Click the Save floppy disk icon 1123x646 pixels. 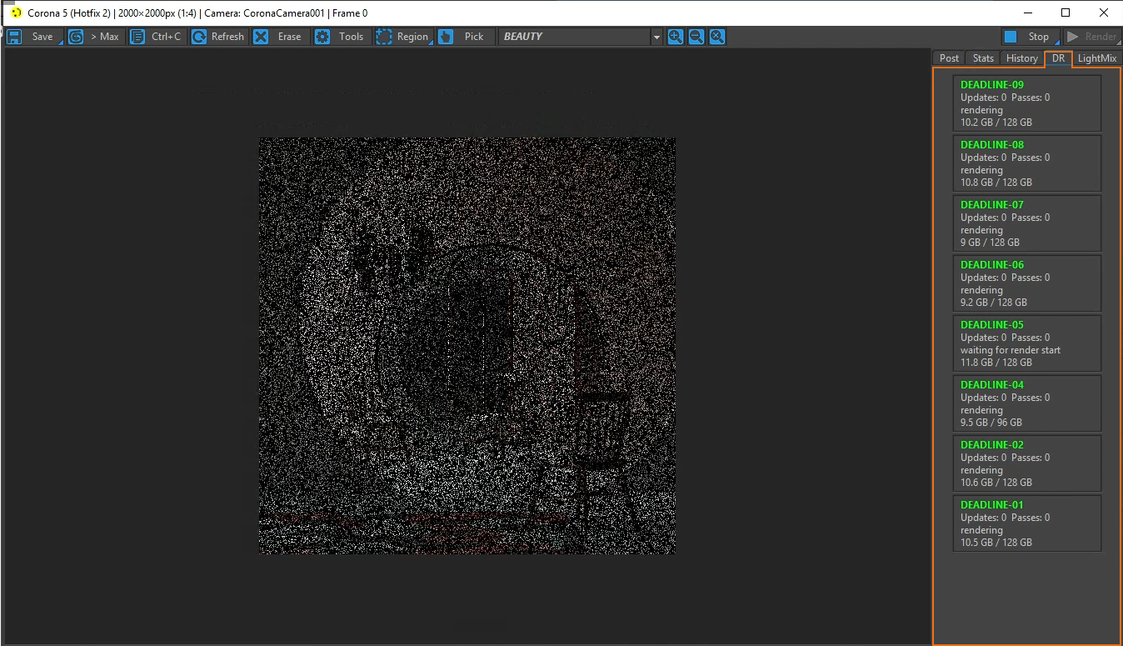click(14, 37)
